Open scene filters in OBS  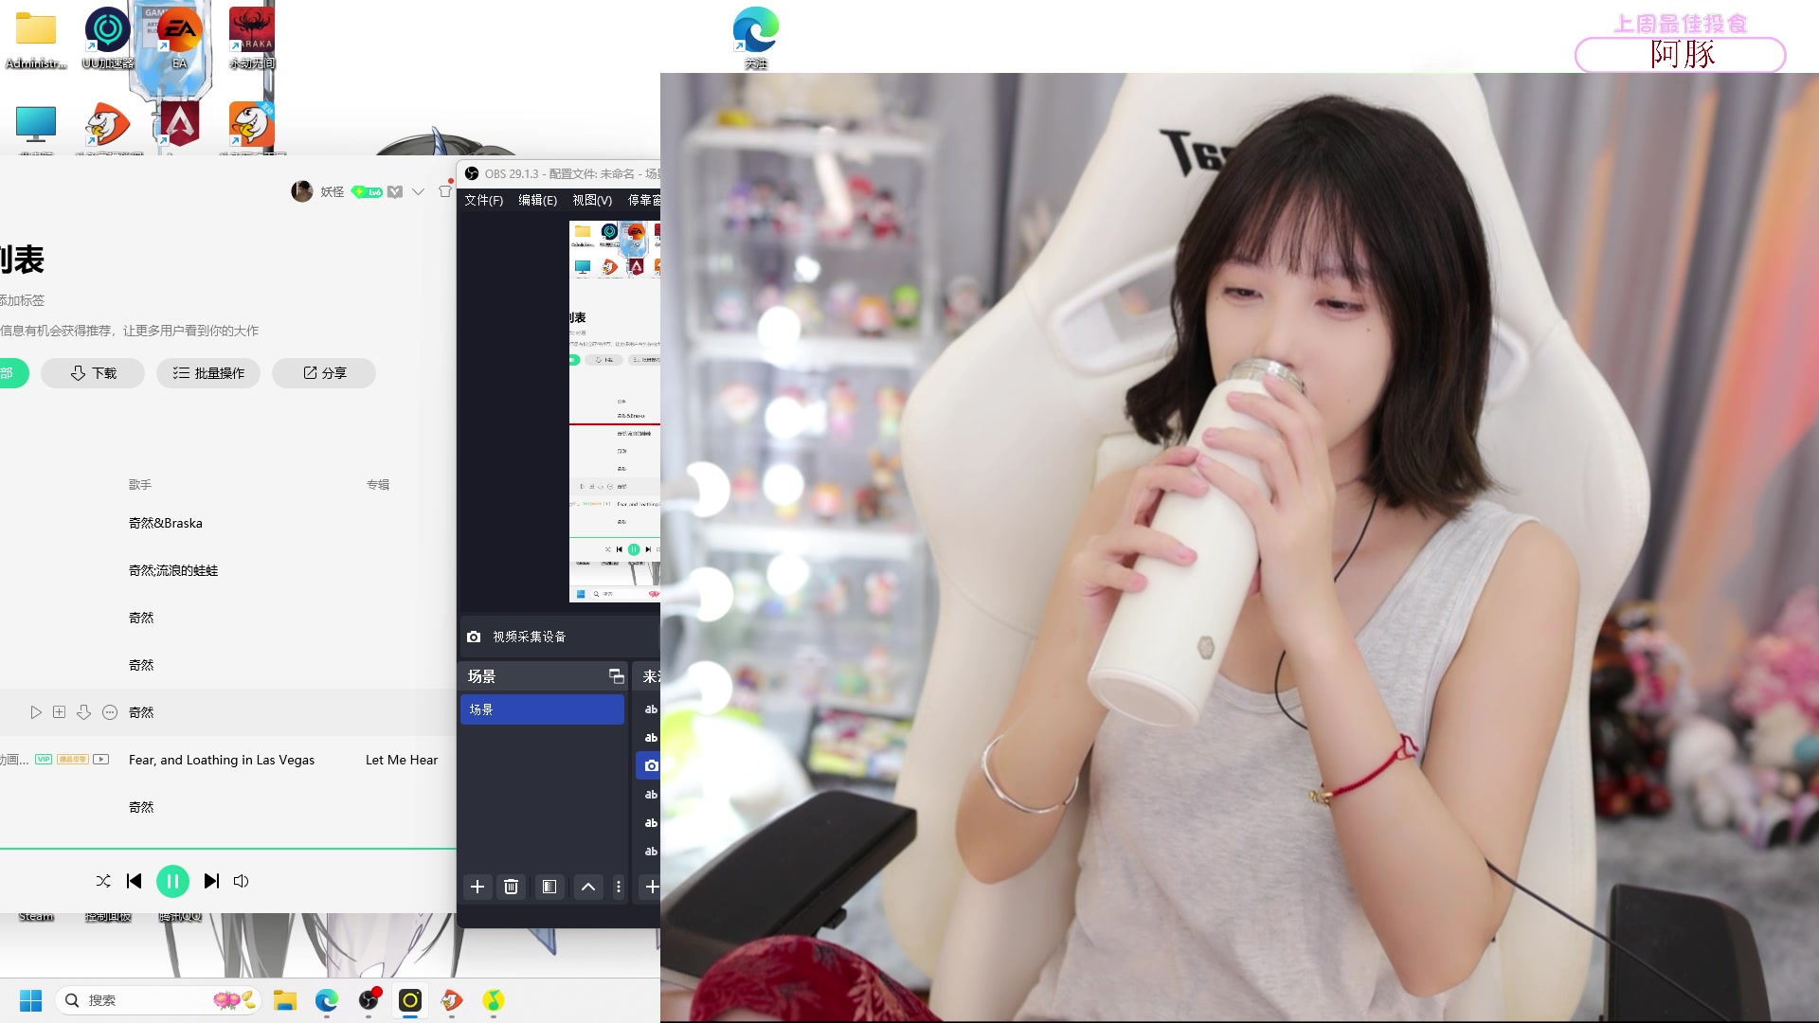[549, 887]
